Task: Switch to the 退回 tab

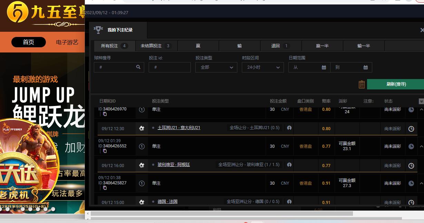Action: click(281, 46)
